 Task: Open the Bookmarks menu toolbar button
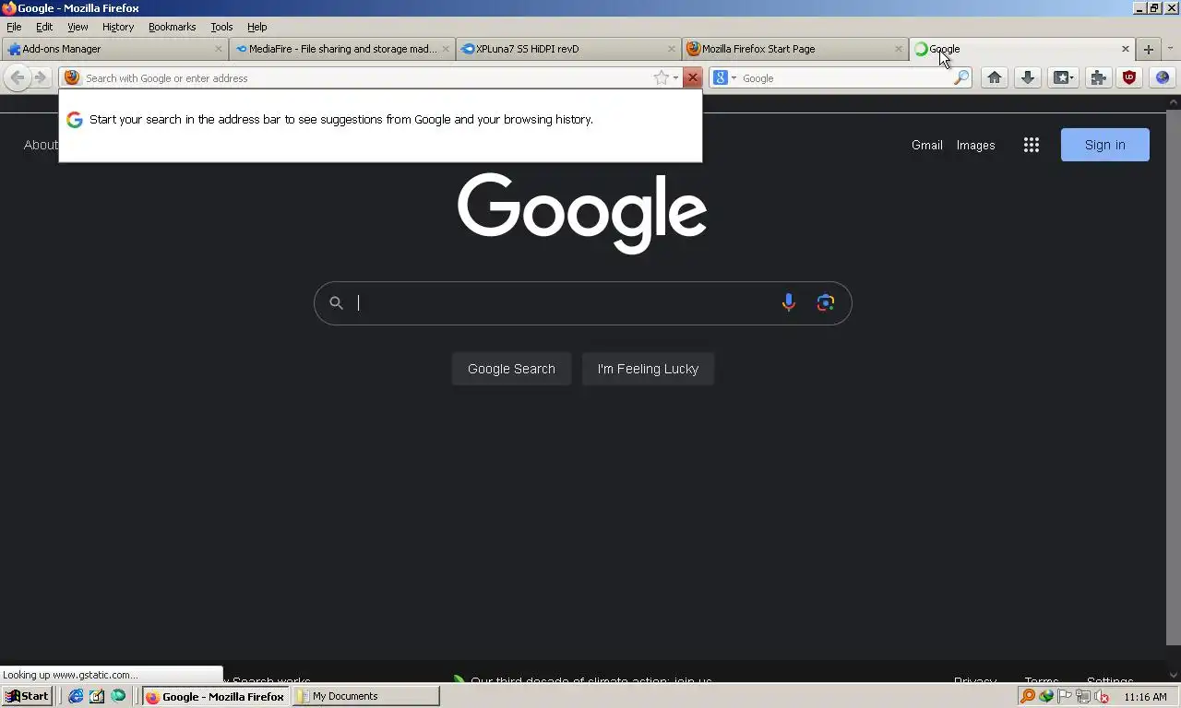click(1063, 77)
